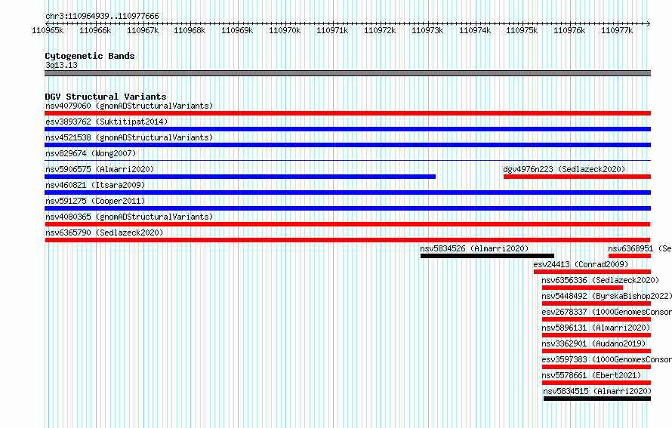Click the 110966k ruler tick label

(x=95, y=30)
